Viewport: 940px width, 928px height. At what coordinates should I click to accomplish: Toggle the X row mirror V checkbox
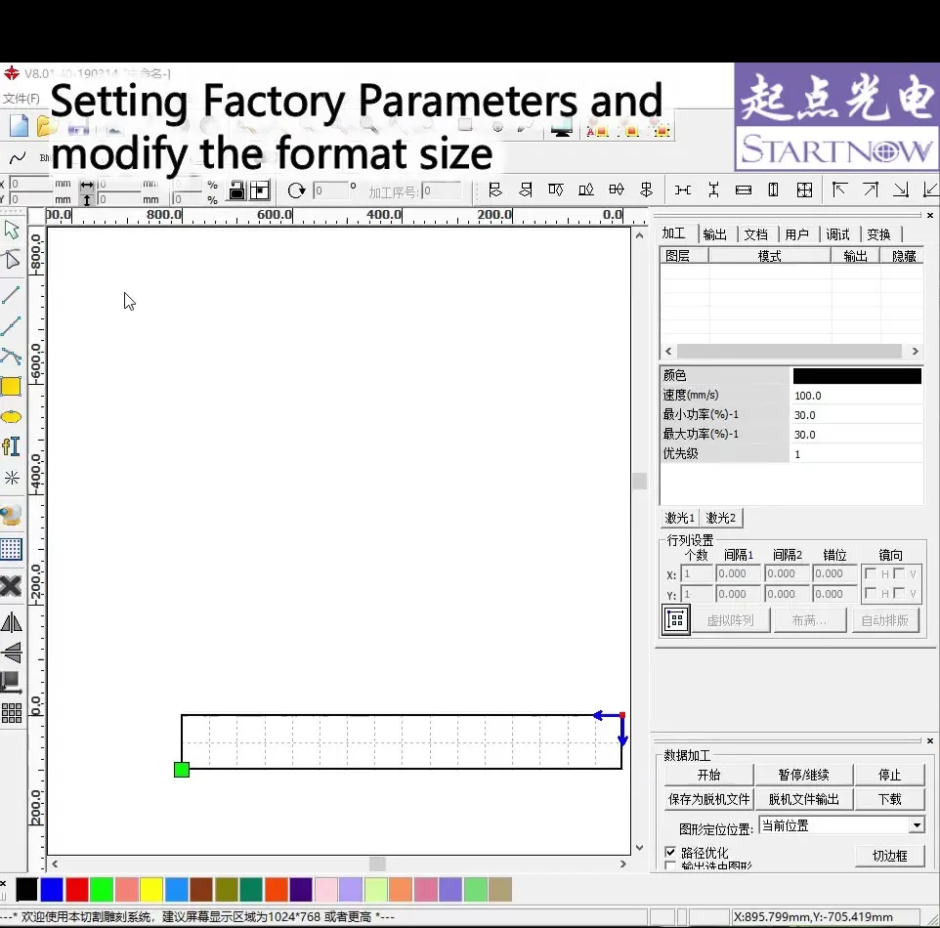[x=899, y=573]
